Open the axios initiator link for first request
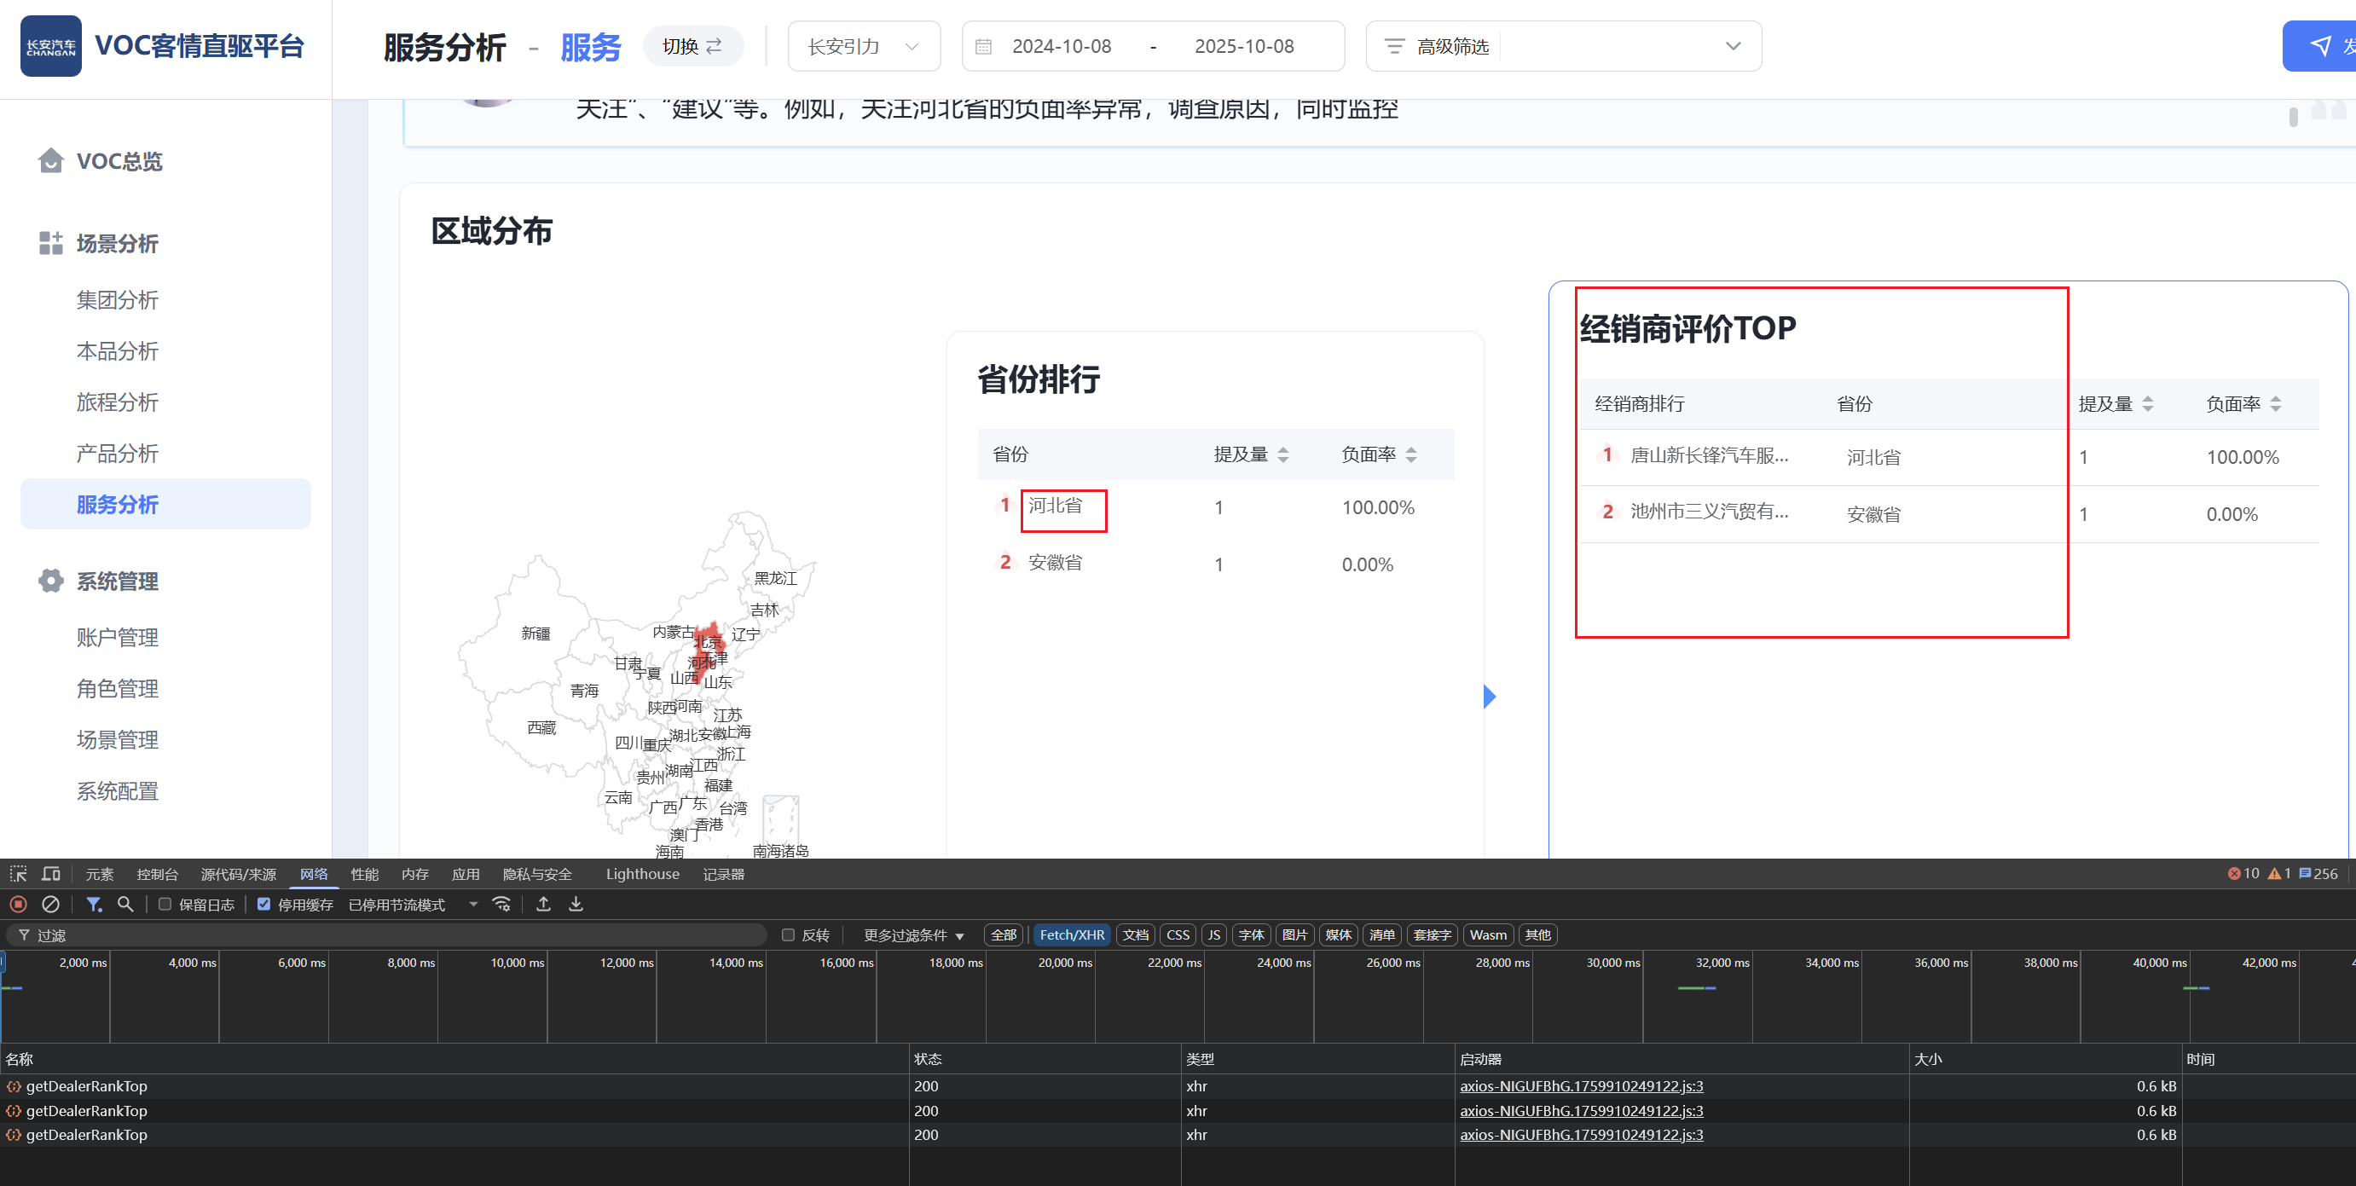The width and height of the screenshot is (2356, 1186). coord(1582,1086)
